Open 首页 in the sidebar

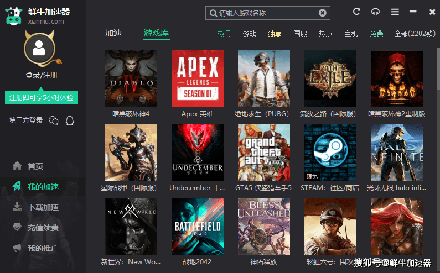coord(35,166)
